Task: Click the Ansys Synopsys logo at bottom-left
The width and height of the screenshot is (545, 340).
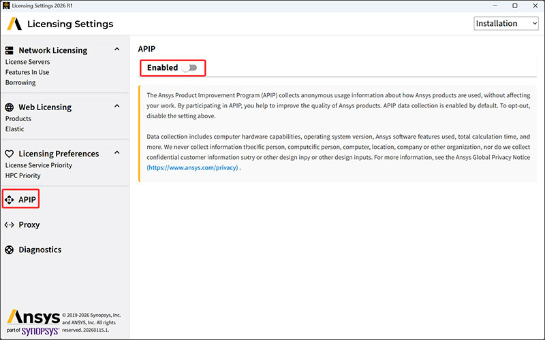Action: (33, 322)
